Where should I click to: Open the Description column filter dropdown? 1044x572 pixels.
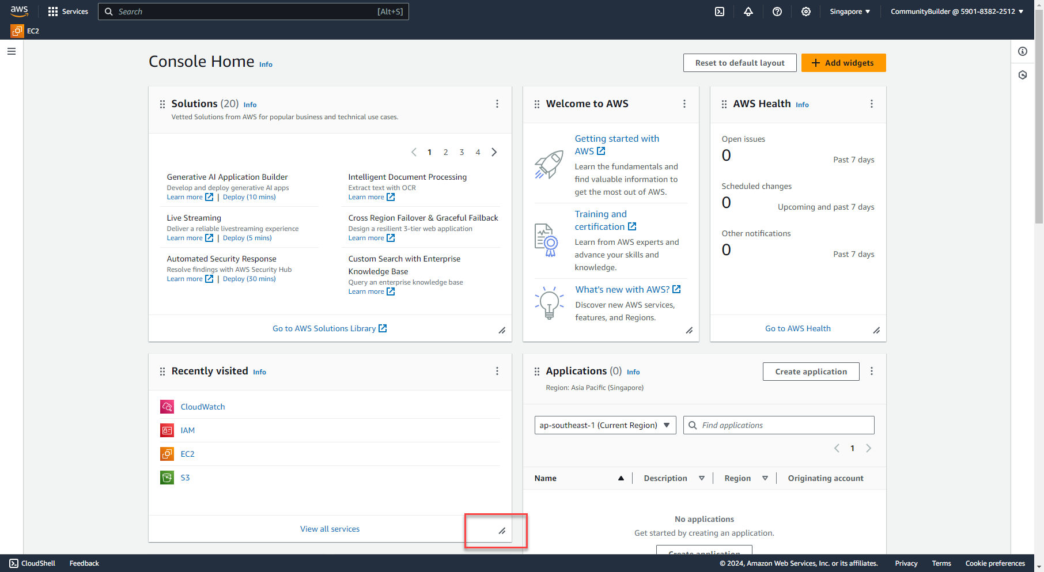point(702,478)
